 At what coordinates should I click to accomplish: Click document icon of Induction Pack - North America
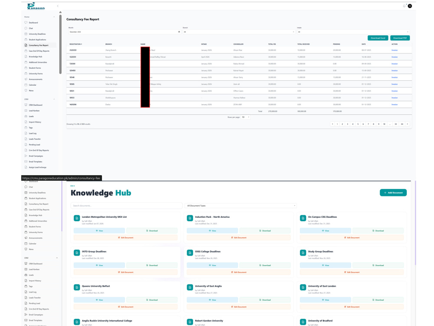coord(190,218)
